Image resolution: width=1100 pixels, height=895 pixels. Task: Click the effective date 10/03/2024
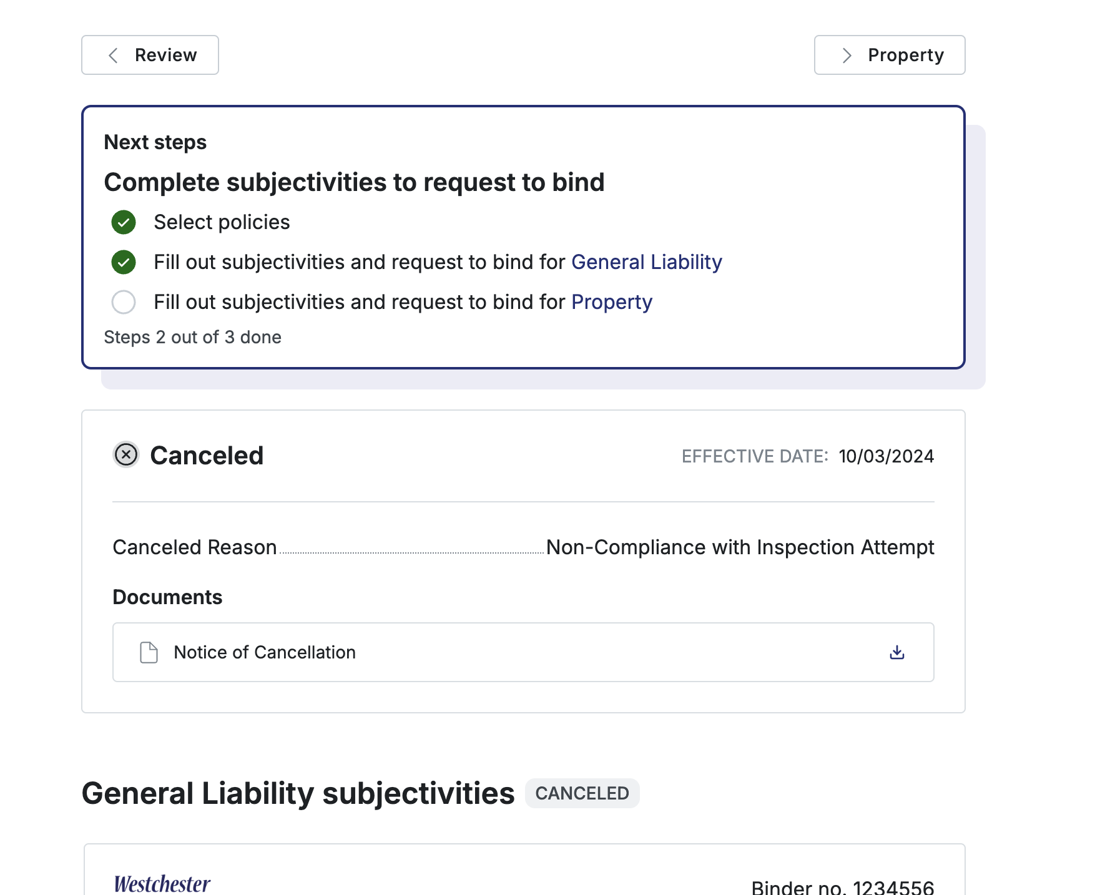[x=886, y=456]
